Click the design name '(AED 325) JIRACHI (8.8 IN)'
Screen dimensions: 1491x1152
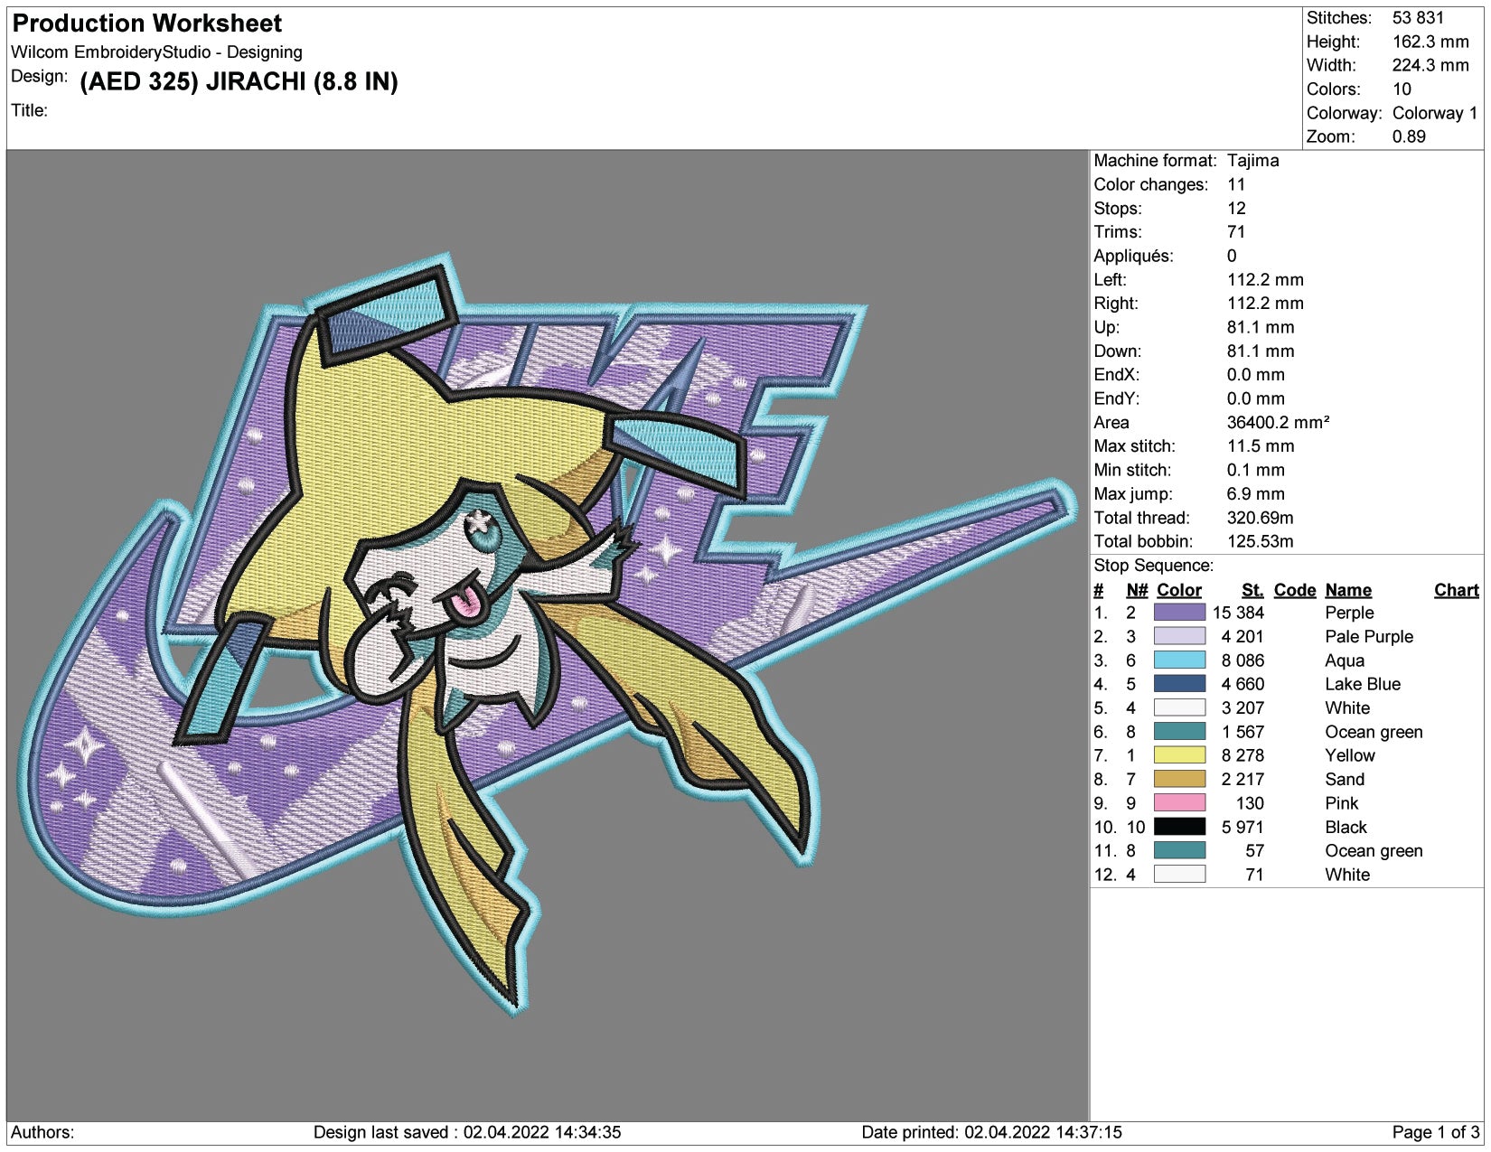(x=239, y=81)
